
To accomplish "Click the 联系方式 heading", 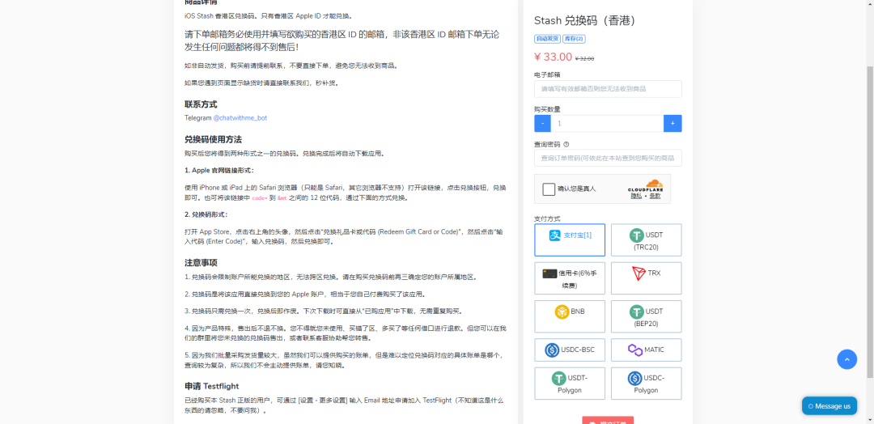I will 201,104.
